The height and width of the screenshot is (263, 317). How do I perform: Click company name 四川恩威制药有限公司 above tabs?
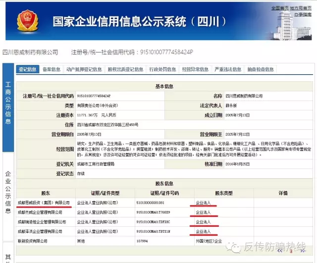(x=30, y=52)
